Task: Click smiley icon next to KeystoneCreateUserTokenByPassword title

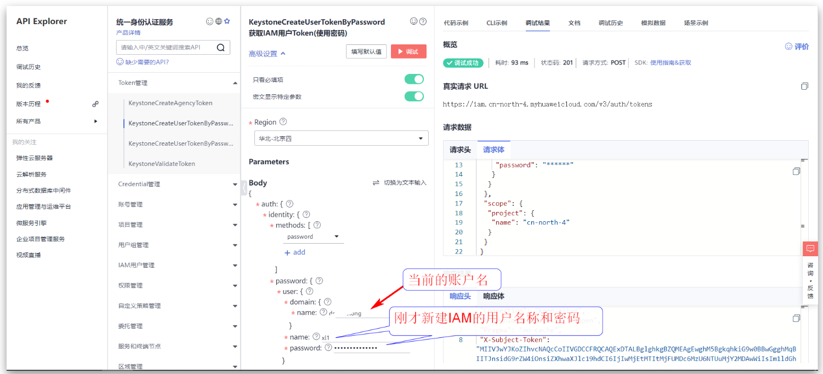Action: tap(414, 21)
